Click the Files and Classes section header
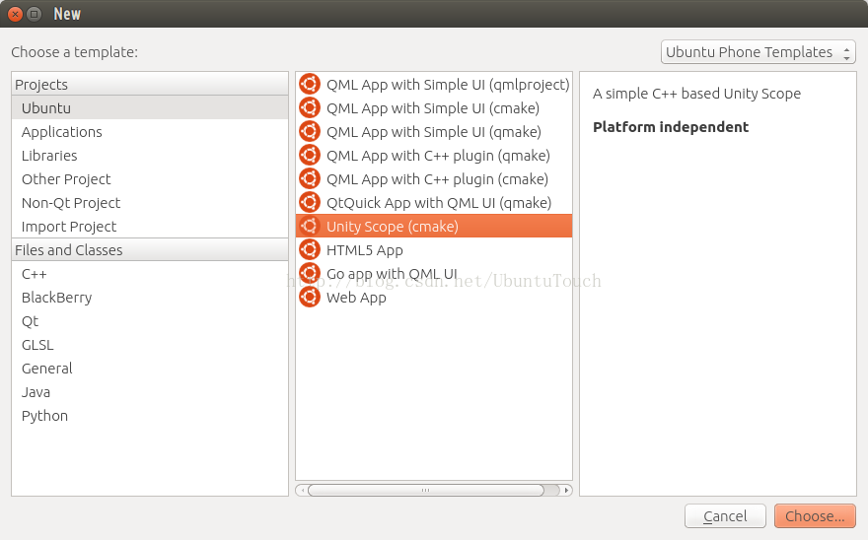The image size is (868, 540). 150,250
